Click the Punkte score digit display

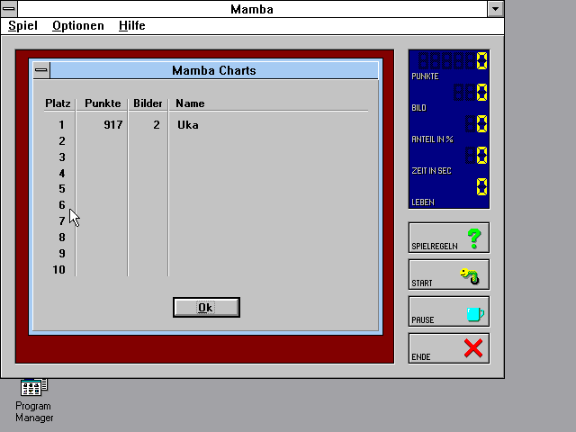point(453,60)
